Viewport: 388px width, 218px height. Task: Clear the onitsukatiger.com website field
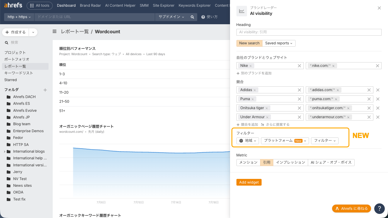369,108
